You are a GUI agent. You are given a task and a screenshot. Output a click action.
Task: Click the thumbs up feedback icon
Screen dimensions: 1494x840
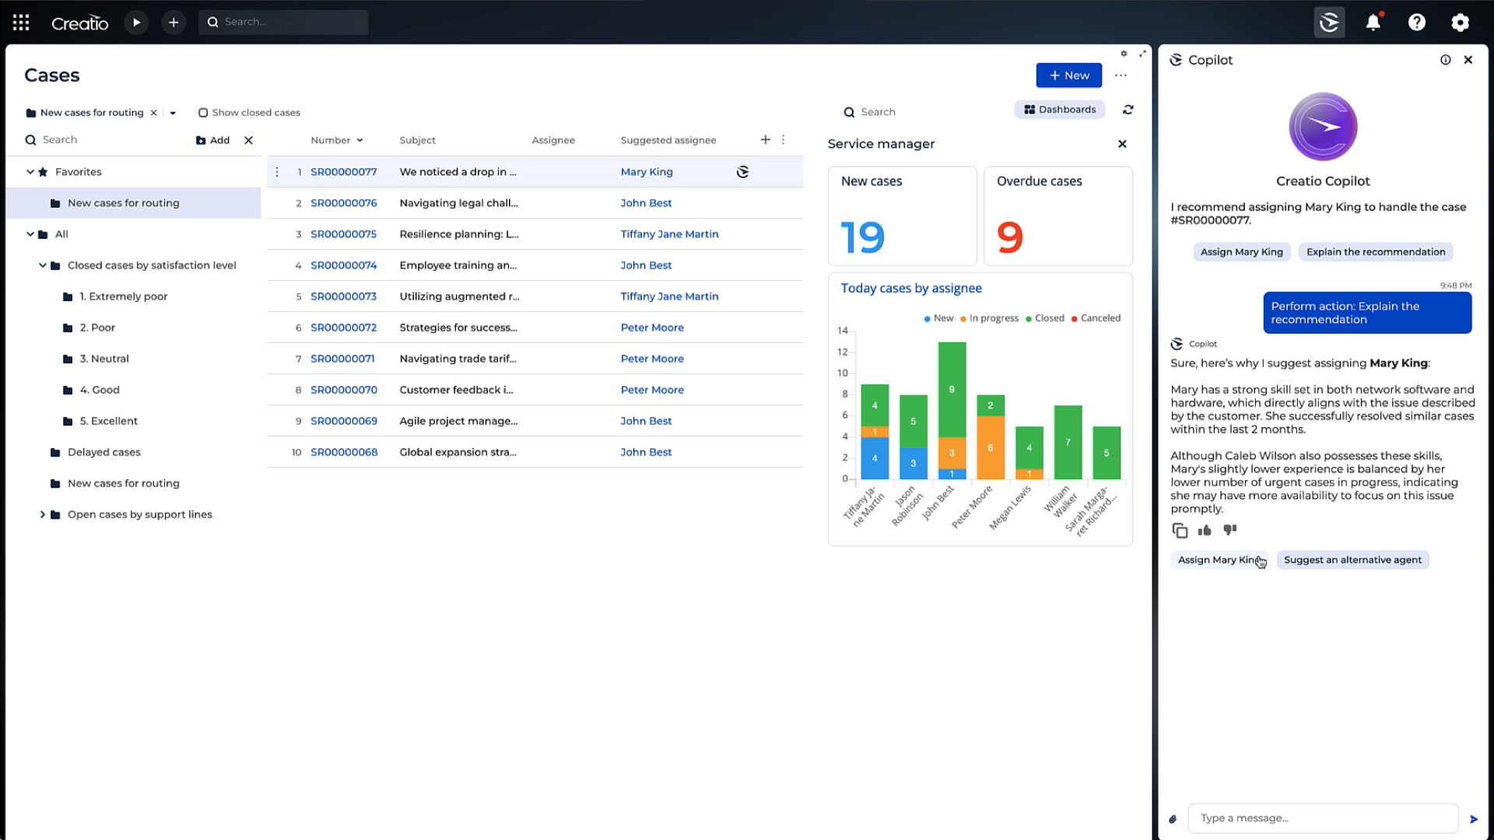tap(1205, 530)
